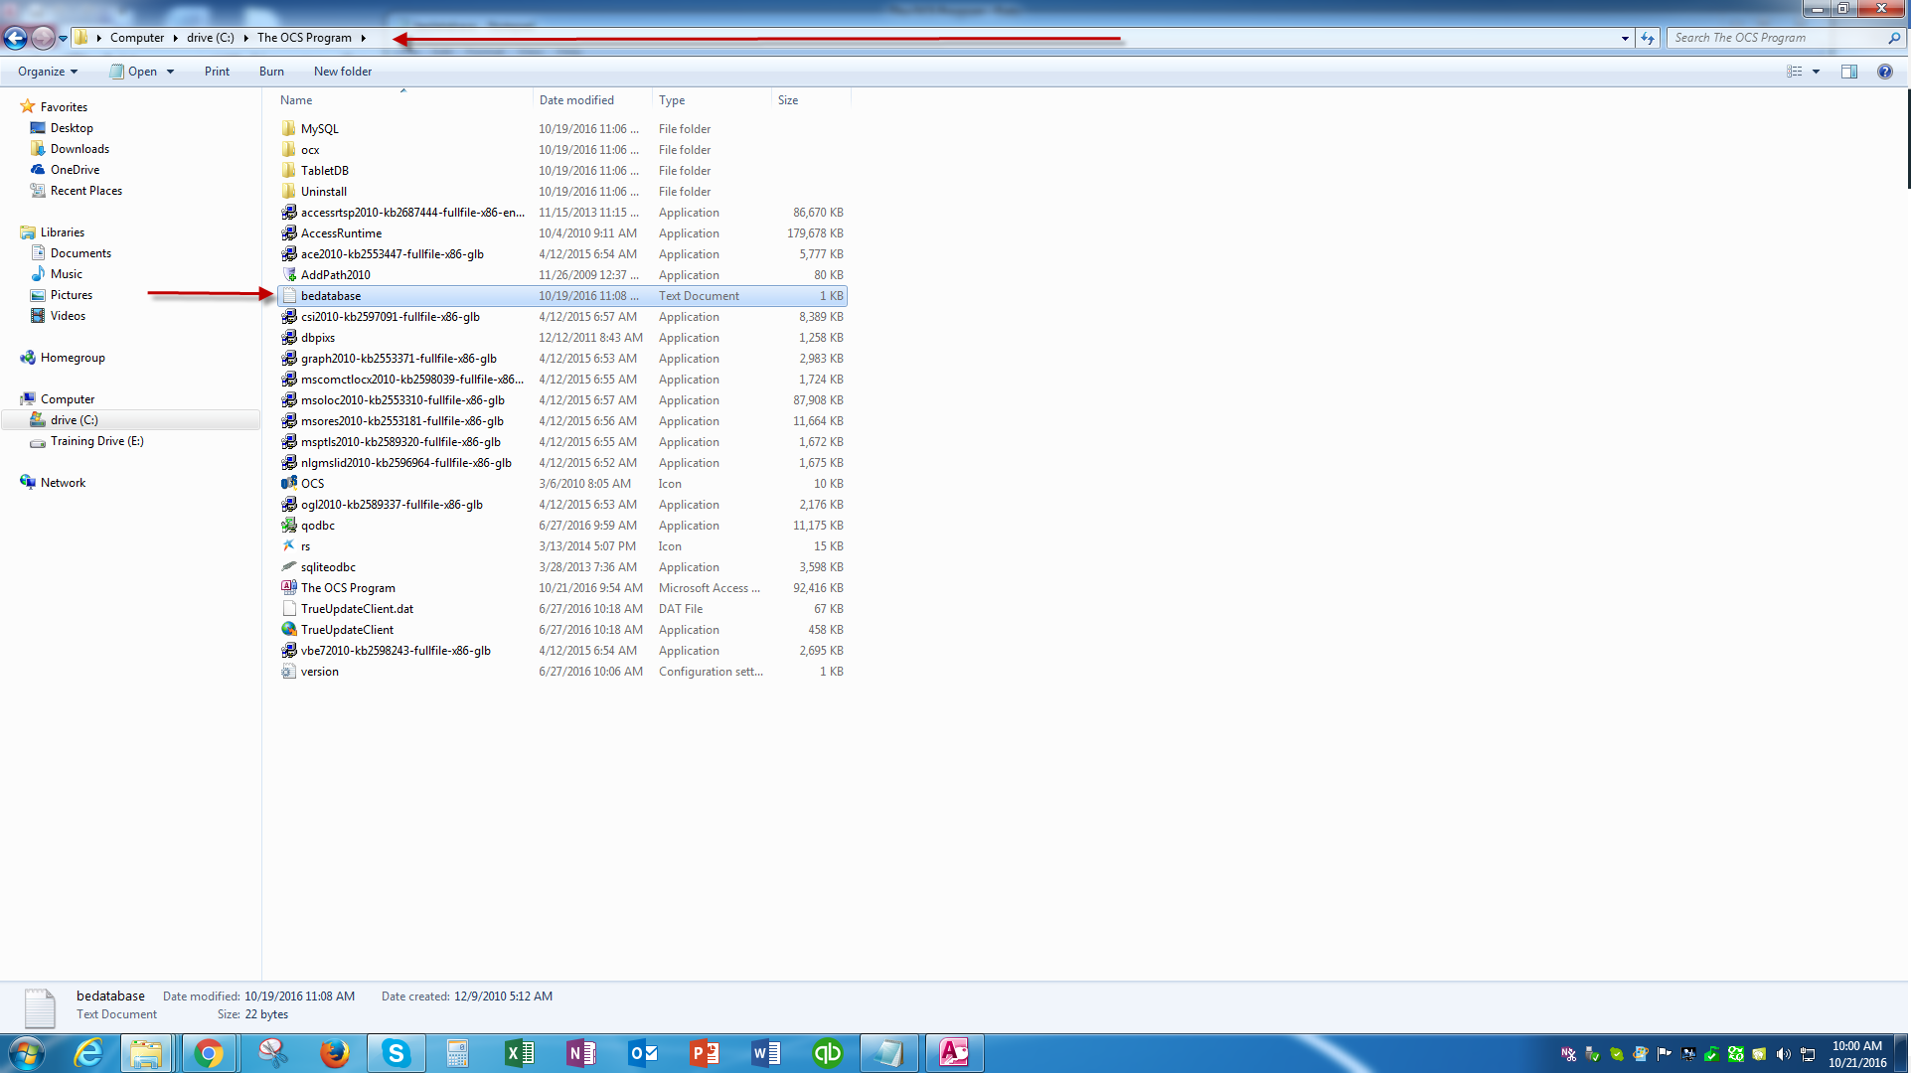
Task: Open OneNote from the taskbar
Action: (580, 1053)
